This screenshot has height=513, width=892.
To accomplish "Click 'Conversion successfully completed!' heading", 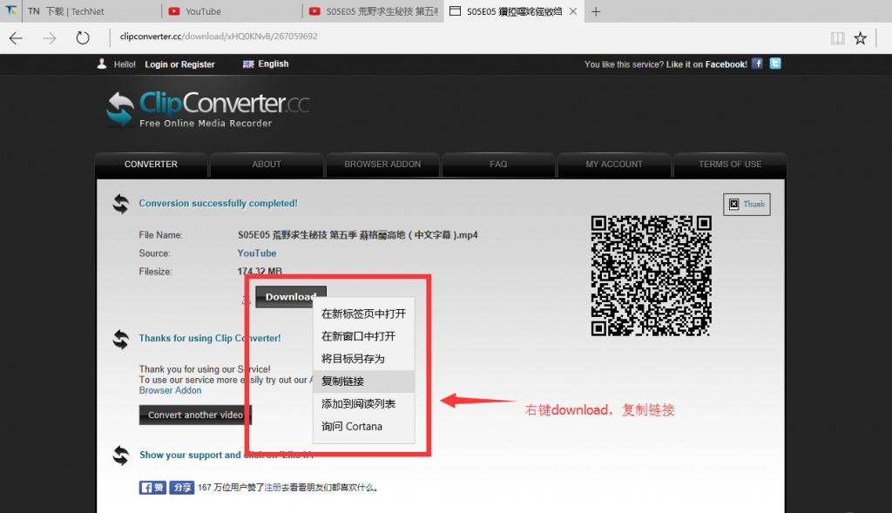I will [219, 204].
